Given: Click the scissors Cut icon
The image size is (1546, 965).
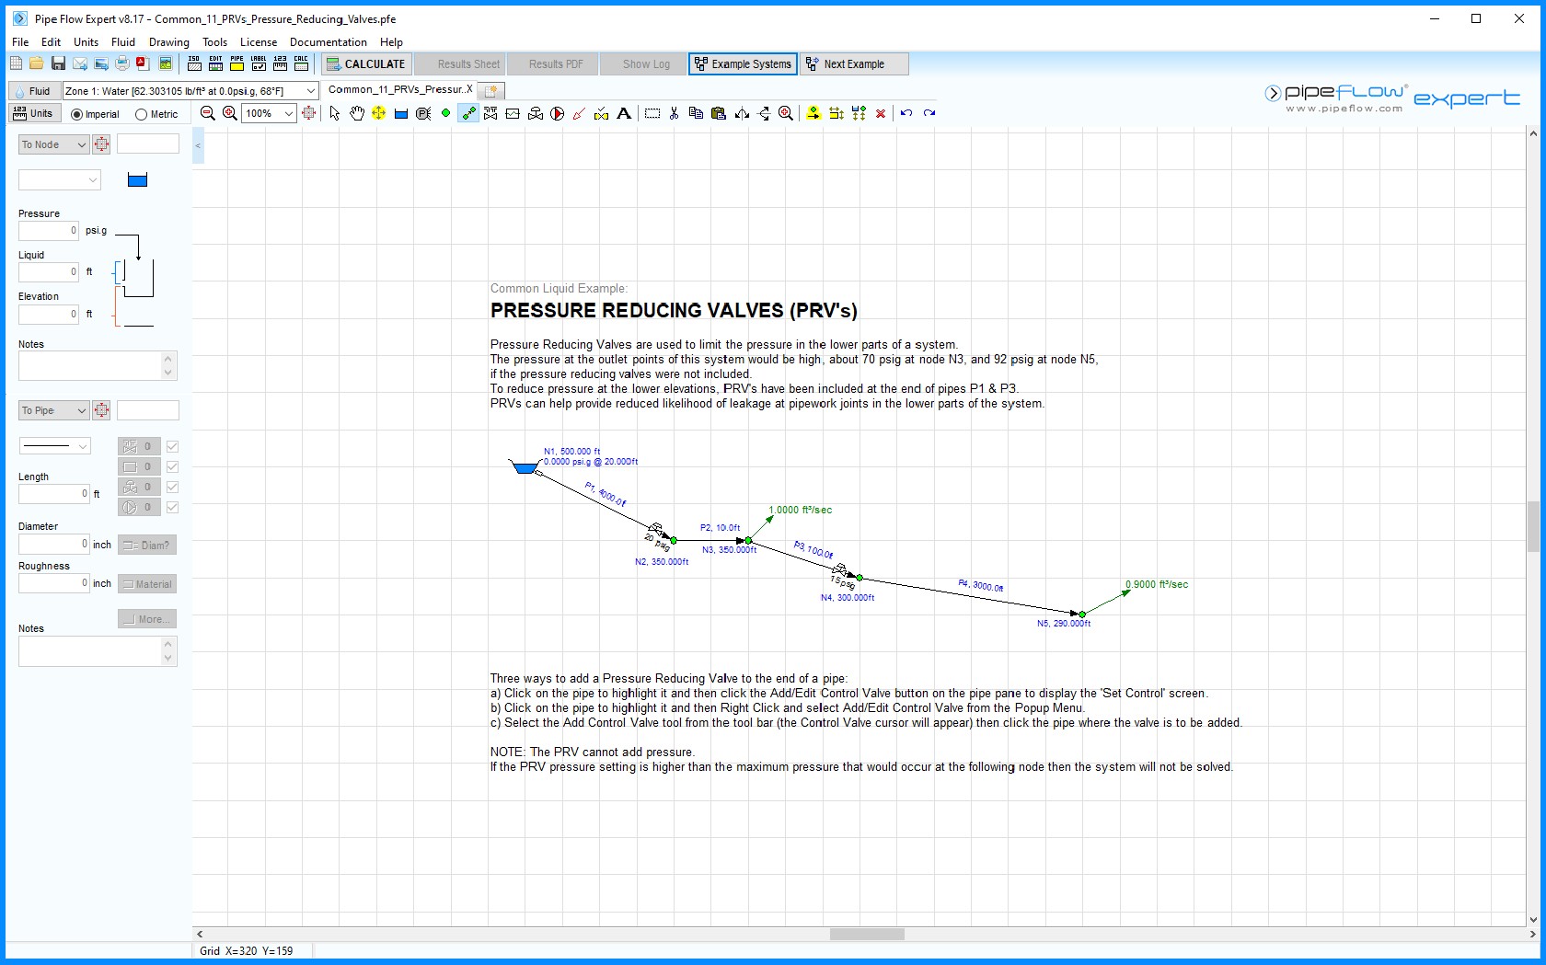Looking at the screenshot, I should tap(675, 113).
